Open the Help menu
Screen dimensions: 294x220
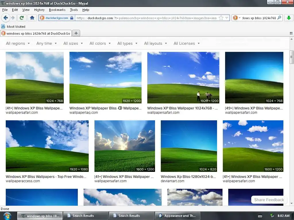click(86, 10)
